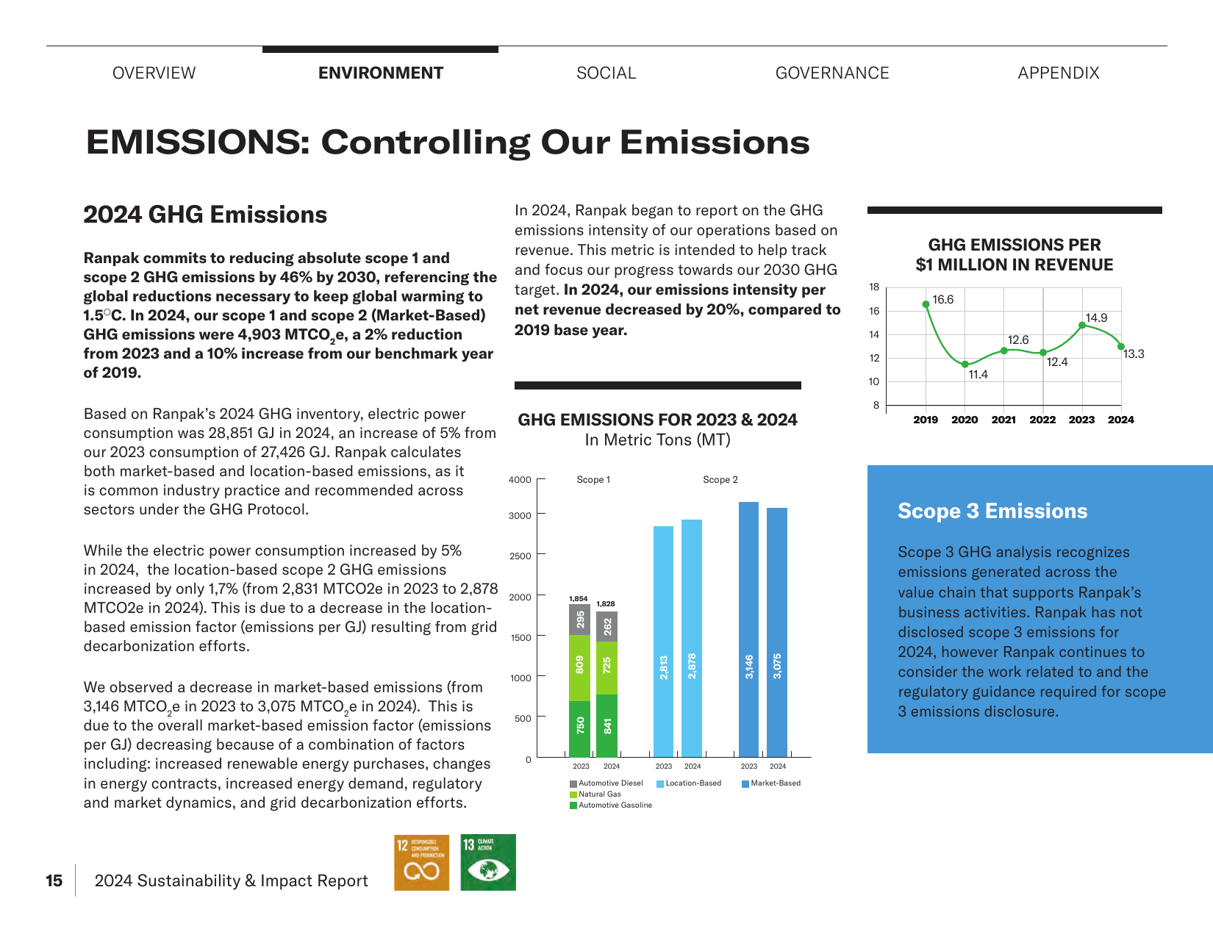The height and width of the screenshot is (937, 1213).
Task: Click the 295 diesel bar segment
Action: point(580,620)
